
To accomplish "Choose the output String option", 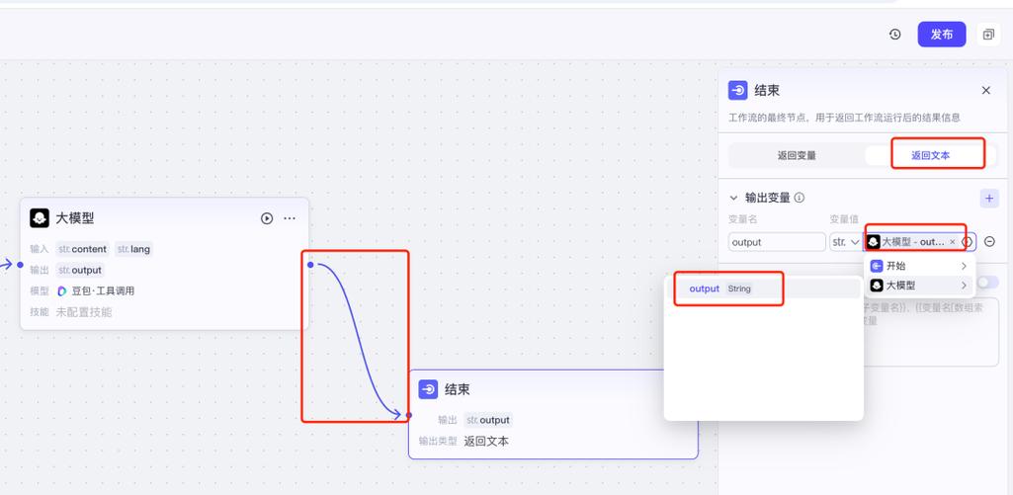I will [764, 289].
